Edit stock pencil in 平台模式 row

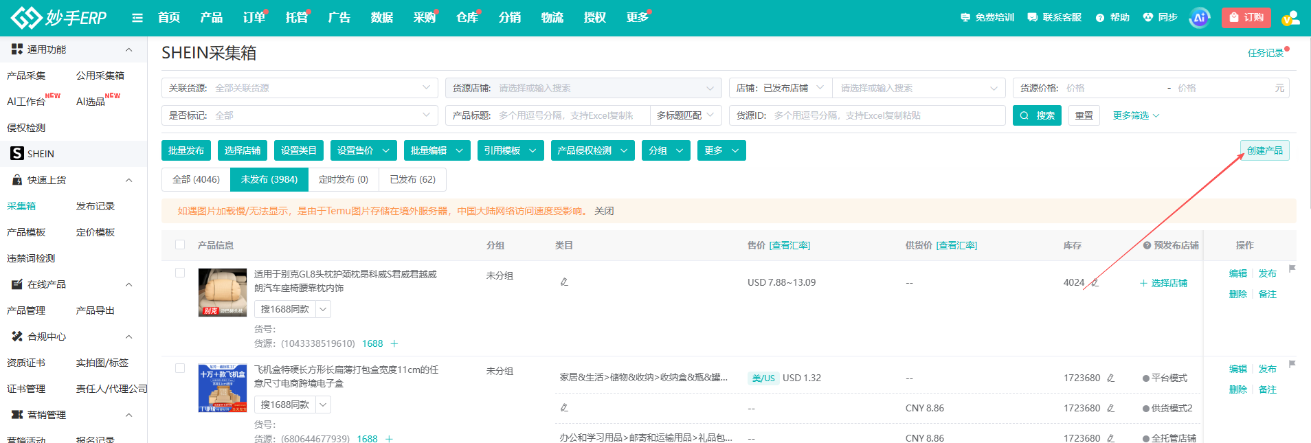coord(1110,378)
